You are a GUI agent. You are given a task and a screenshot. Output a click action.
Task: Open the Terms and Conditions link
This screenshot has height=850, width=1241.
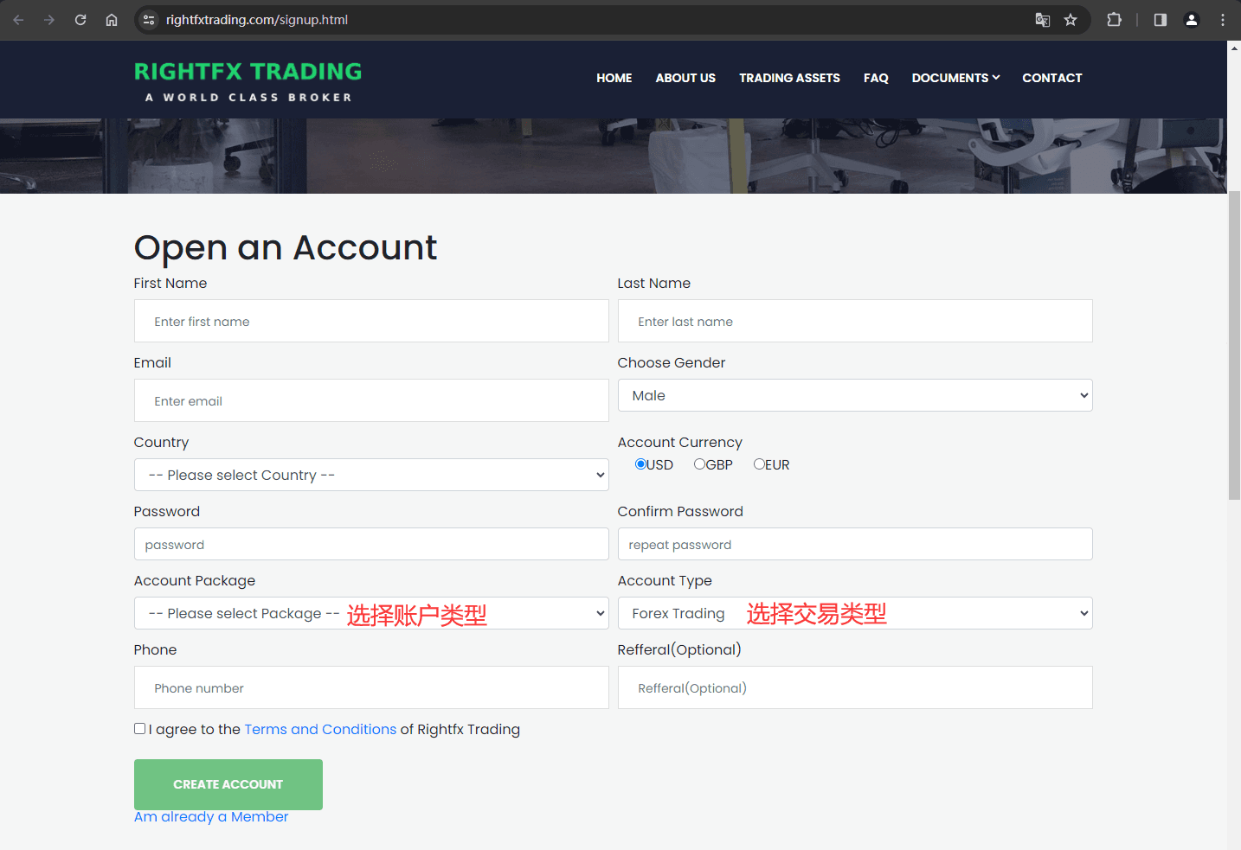(x=320, y=729)
